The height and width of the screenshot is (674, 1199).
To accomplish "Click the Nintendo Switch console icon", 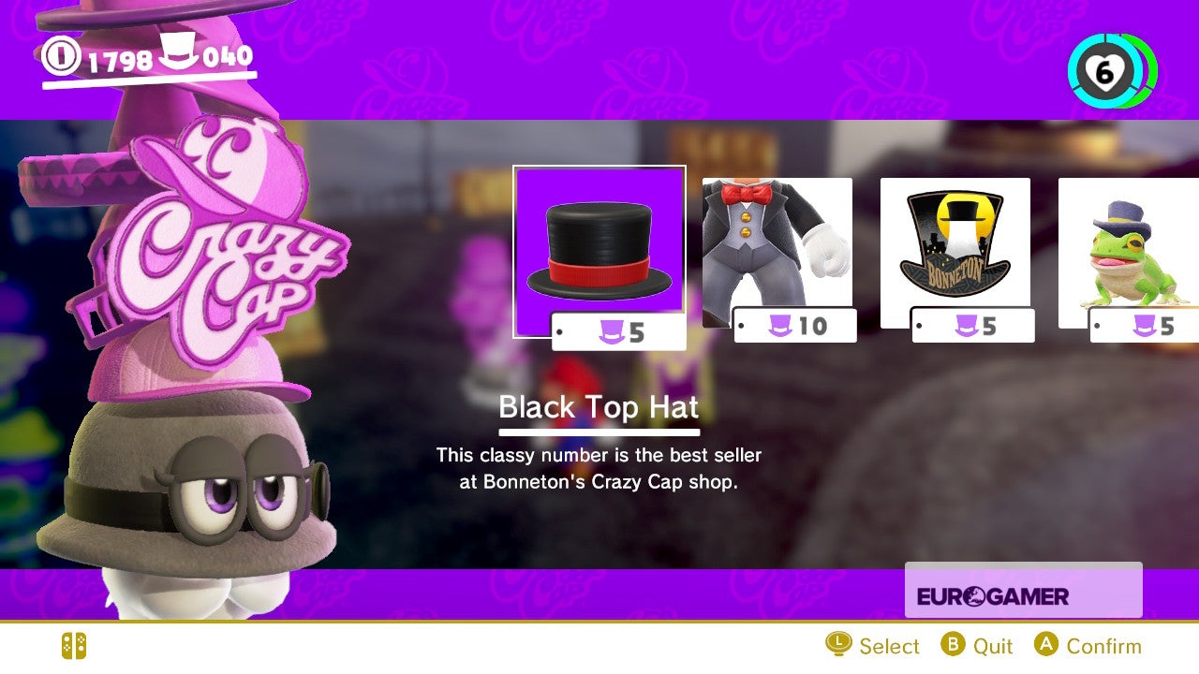I will coord(74,646).
